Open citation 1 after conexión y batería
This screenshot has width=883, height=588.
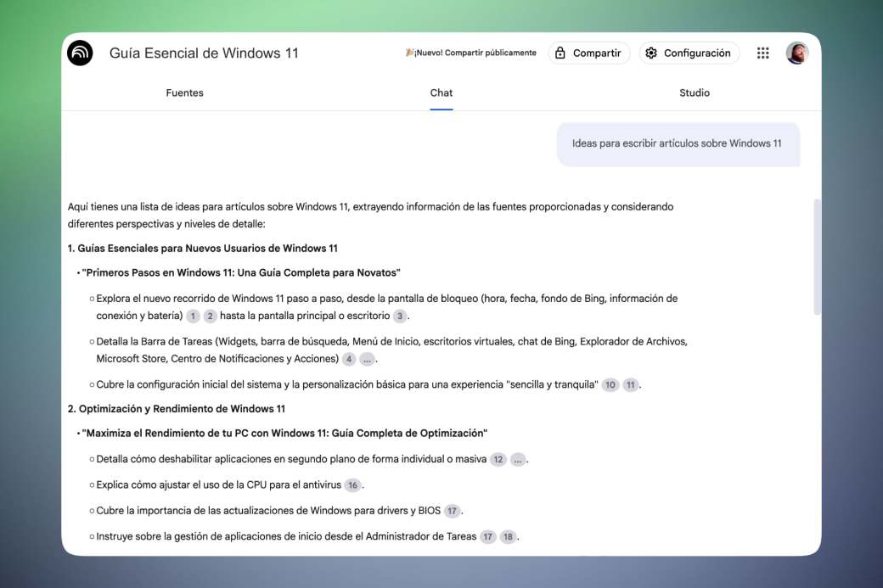[194, 316]
